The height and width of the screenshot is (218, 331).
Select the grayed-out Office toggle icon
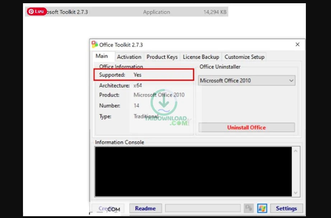248,208
